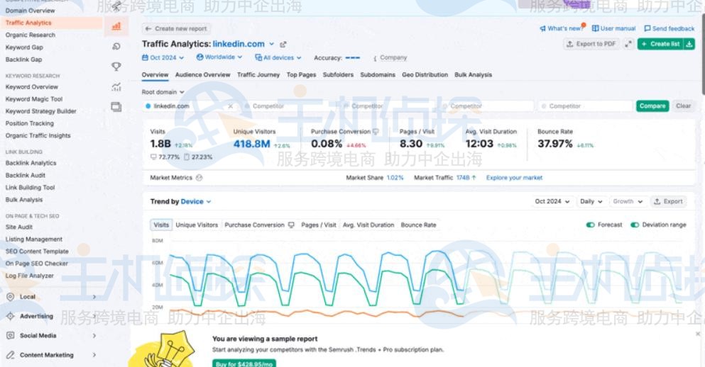The height and width of the screenshot is (367, 705).
Task: Open the chart's Oct 2024 dropdown
Action: pyautogui.click(x=552, y=201)
